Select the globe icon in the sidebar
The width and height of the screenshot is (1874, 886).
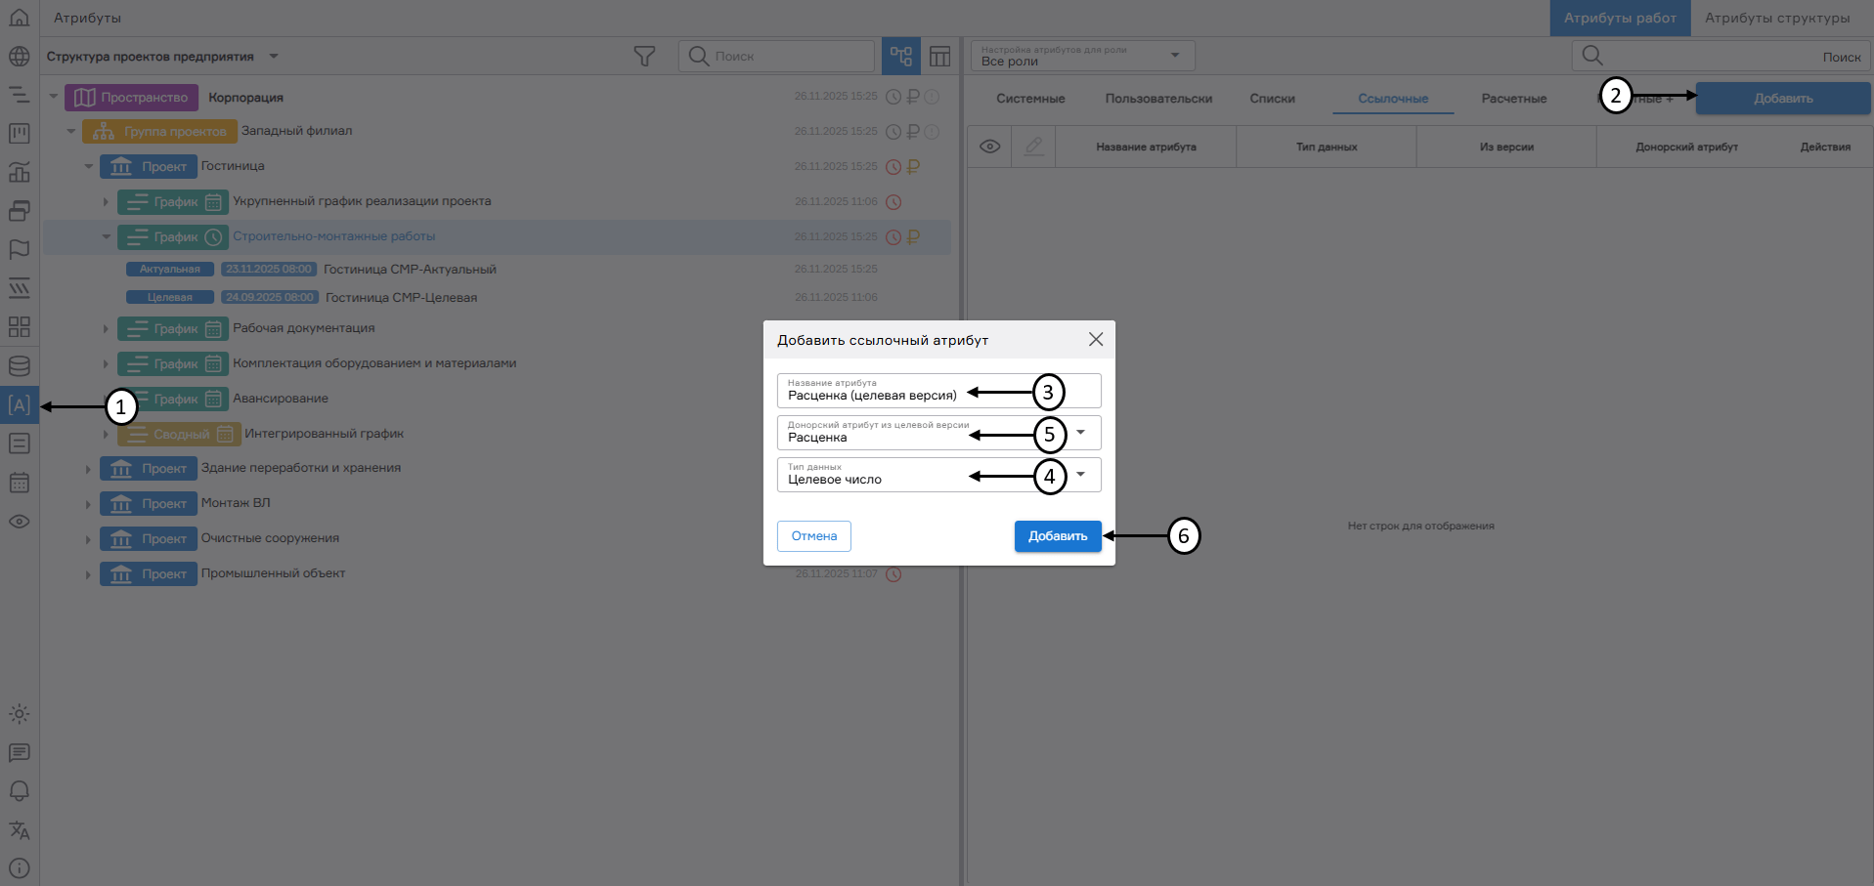point(19,57)
